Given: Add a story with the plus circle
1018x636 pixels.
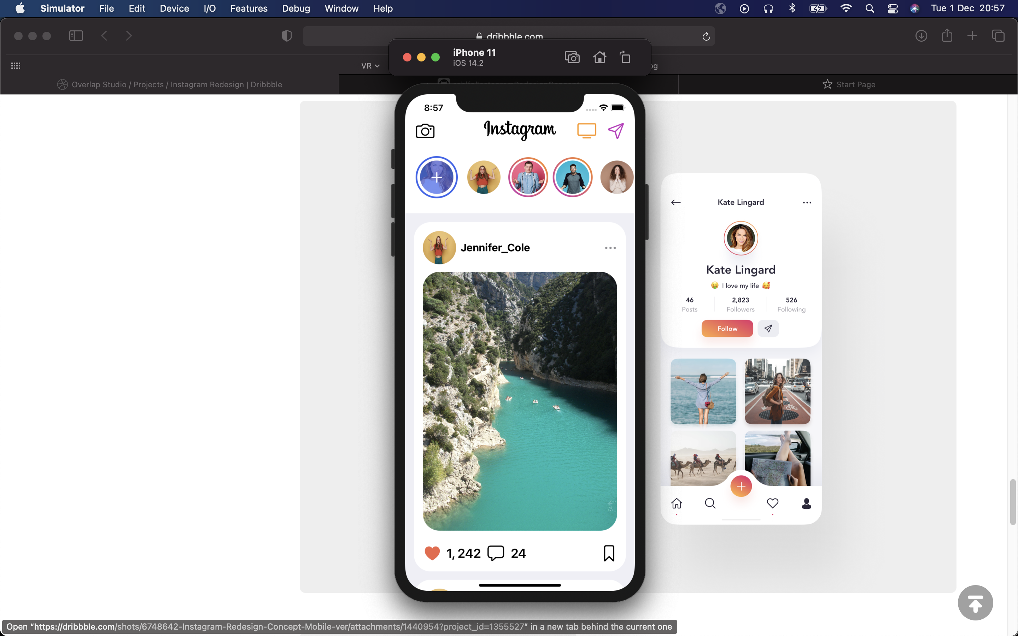Looking at the screenshot, I should (x=437, y=177).
